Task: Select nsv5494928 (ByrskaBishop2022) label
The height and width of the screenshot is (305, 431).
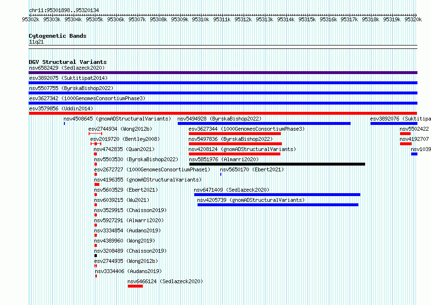Action: 219,119
